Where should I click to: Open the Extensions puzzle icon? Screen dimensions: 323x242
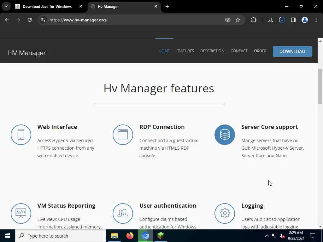254,20
